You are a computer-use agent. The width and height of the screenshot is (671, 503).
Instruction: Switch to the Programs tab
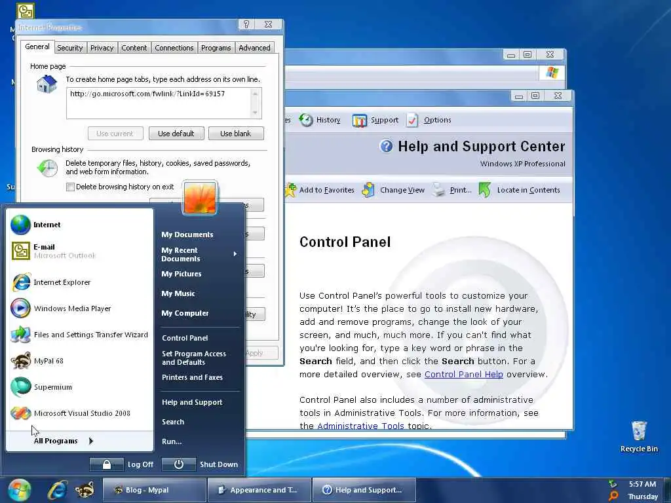(x=216, y=48)
